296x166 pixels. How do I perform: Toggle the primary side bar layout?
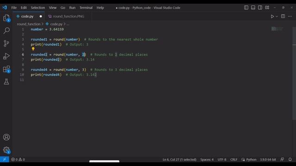click(x=246, y=7)
